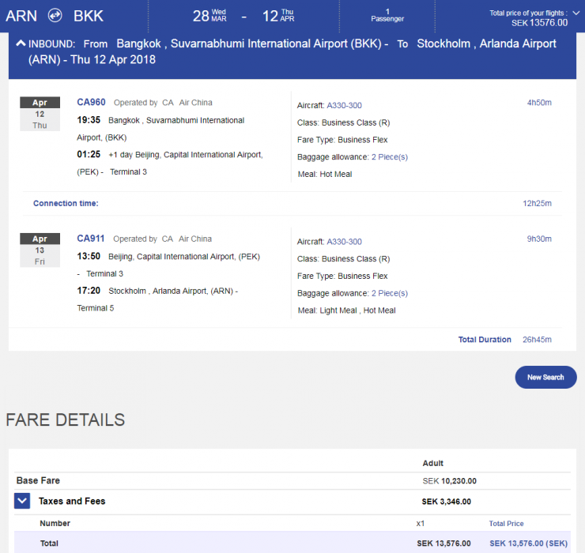Click A330-300 aircraft link for CA960
The image size is (585, 553).
pyautogui.click(x=344, y=106)
